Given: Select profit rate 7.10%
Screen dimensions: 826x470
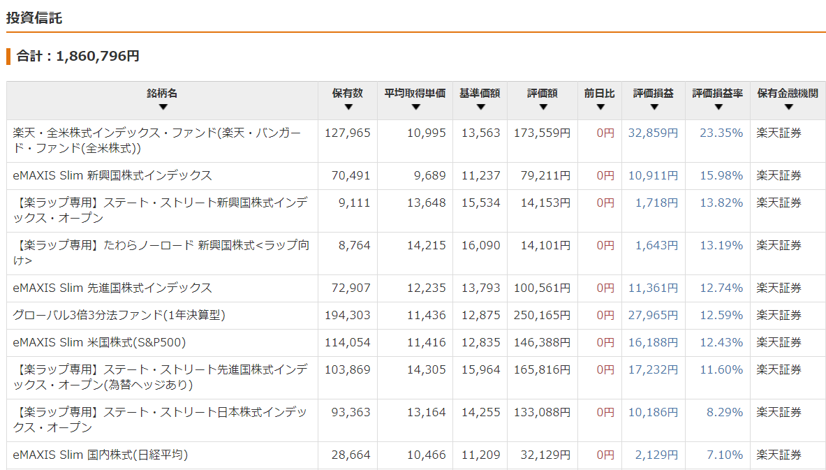Looking at the screenshot, I should [725, 455].
